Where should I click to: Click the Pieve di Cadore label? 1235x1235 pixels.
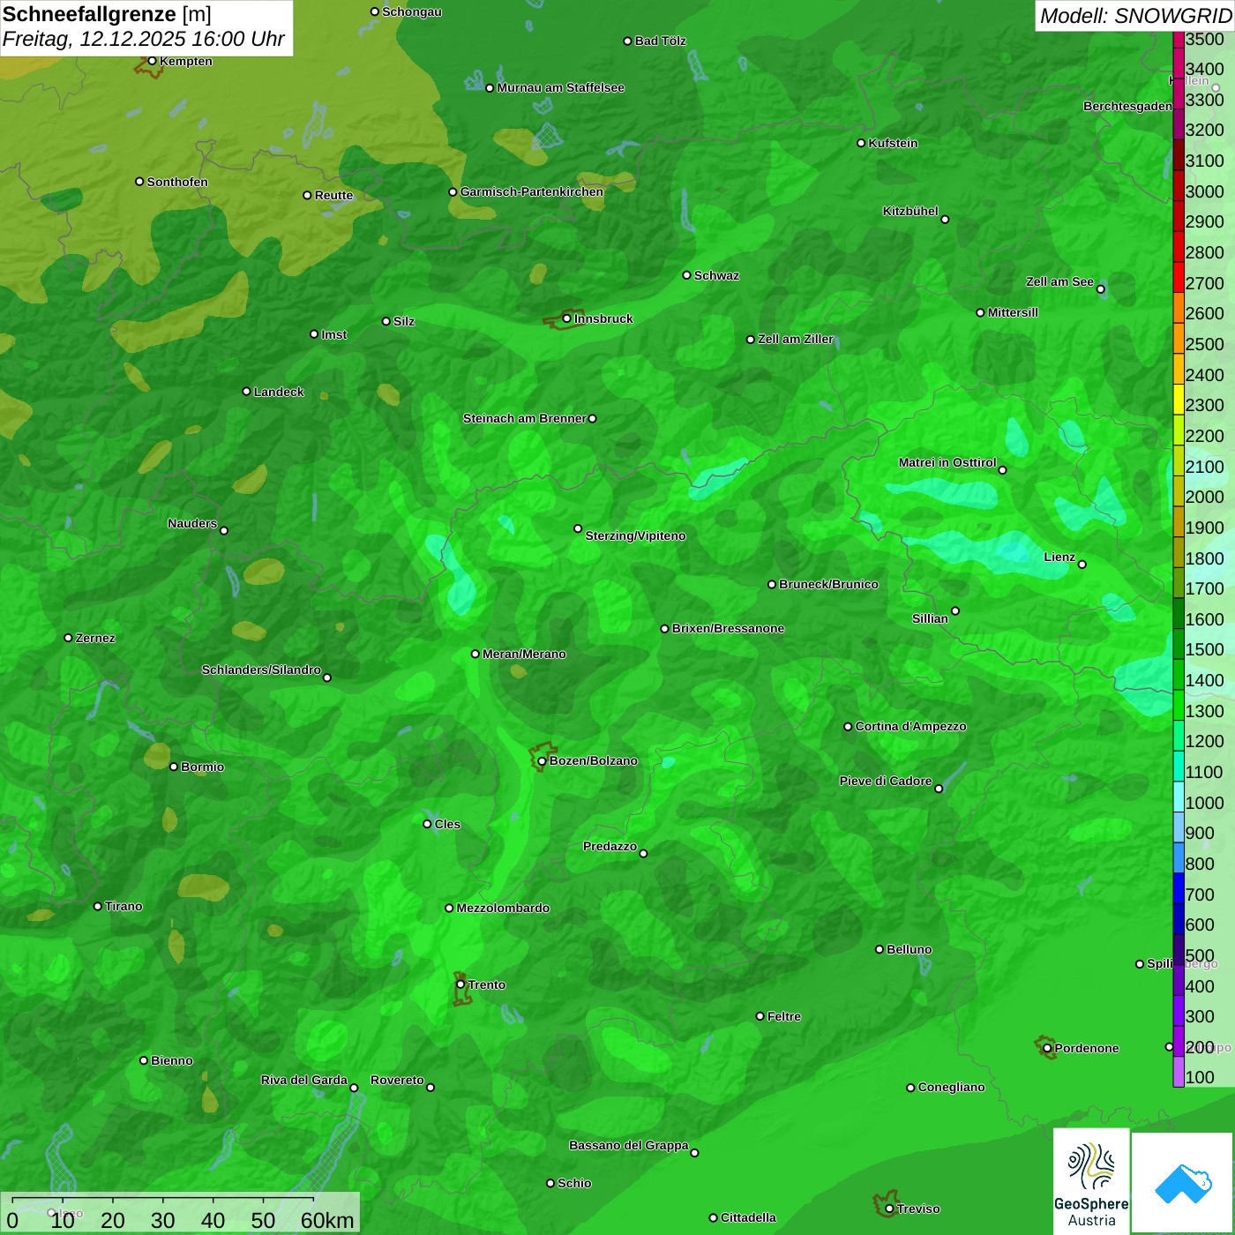pyautogui.click(x=886, y=781)
